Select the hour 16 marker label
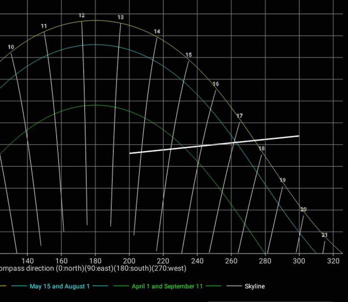This screenshot has height=302, width=348. coord(215,84)
